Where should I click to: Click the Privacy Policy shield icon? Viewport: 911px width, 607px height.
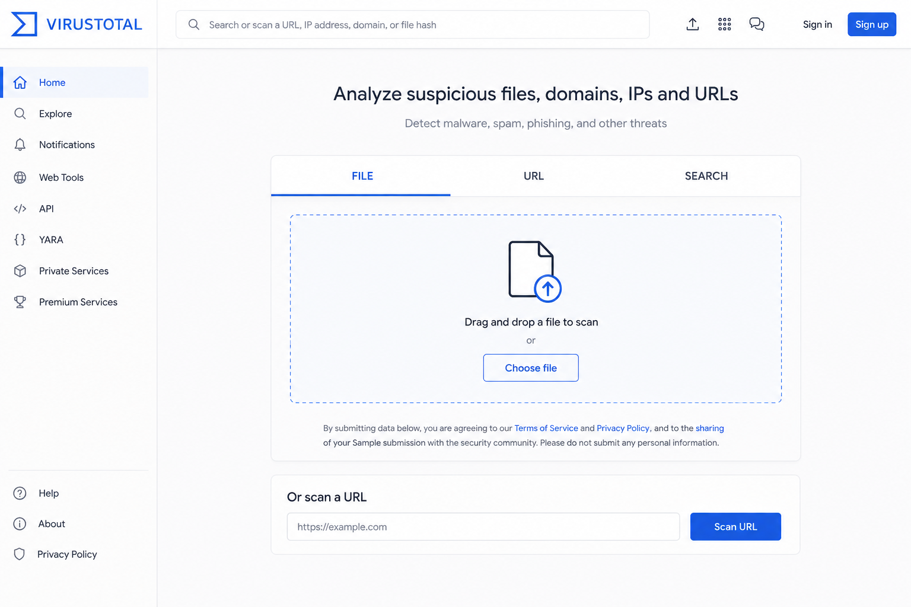[20, 554]
